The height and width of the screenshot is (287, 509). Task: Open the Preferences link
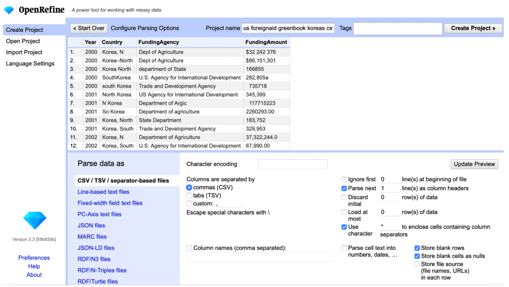(x=34, y=258)
